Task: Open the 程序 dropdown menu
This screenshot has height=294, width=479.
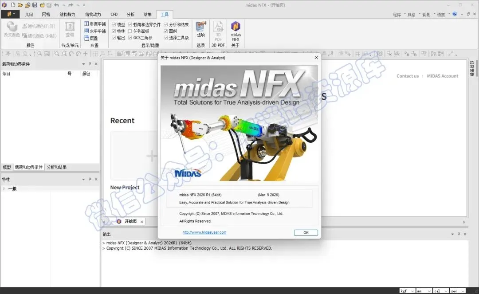Action: (x=399, y=14)
